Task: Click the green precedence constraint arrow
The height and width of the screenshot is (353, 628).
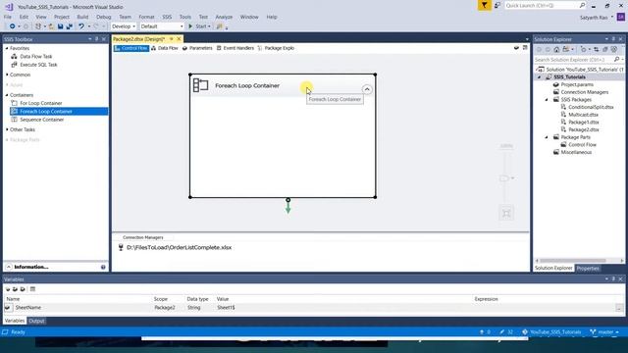Action: tap(288, 207)
